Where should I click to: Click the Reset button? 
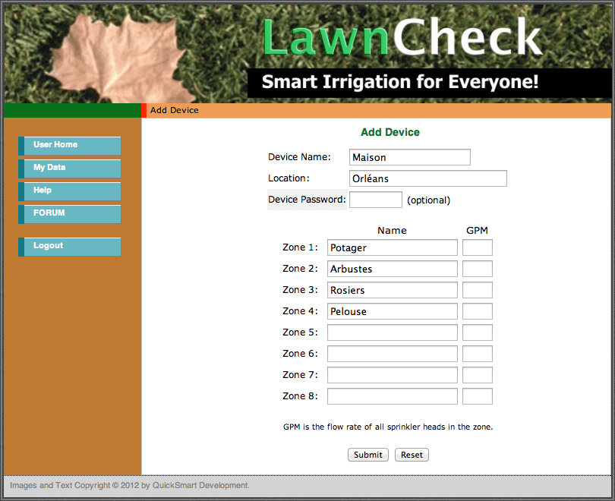coord(412,455)
